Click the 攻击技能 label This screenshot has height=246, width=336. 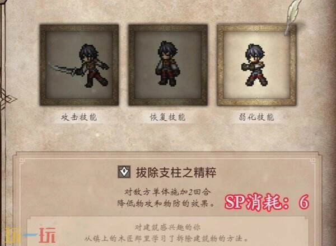[x=79, y=117]
